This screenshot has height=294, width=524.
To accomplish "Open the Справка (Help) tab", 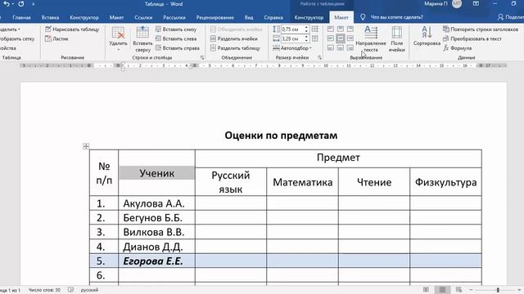I will (x=273, y=17).
